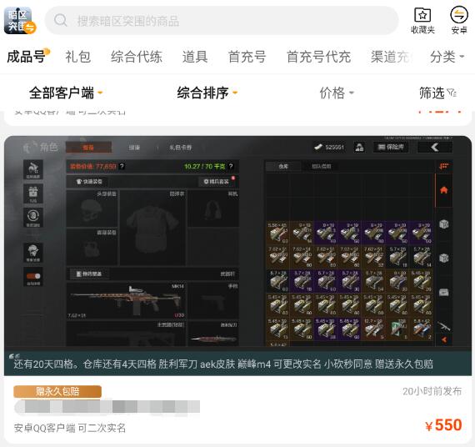Click the 525551 currency indicator

[329, 148]
